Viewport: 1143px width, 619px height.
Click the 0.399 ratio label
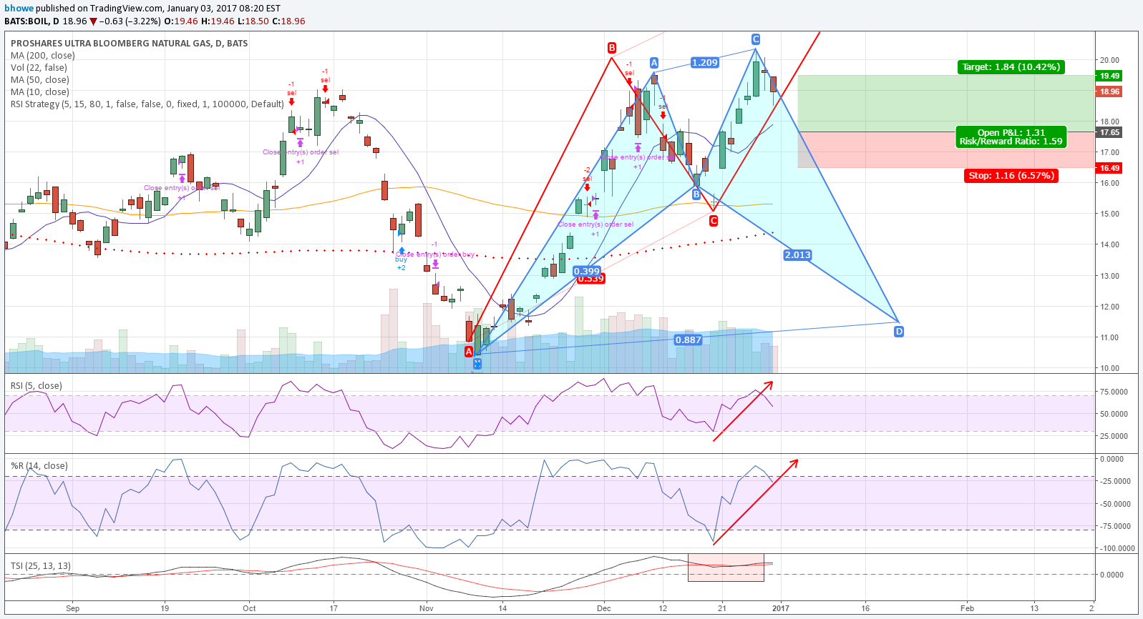pyautogui.click(x=587, y=271)
